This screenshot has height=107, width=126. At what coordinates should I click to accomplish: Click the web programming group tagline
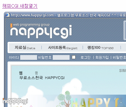[x=31, y=25]
